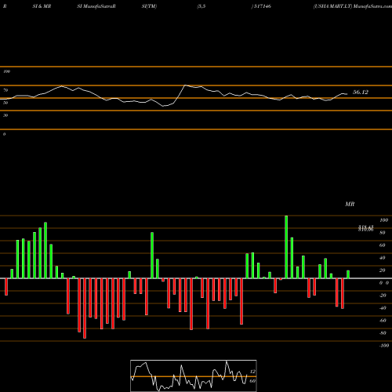Screen dimensions: 392x392
Task: Click the RSI axis label 50
Action: click(x=5, y=103)
